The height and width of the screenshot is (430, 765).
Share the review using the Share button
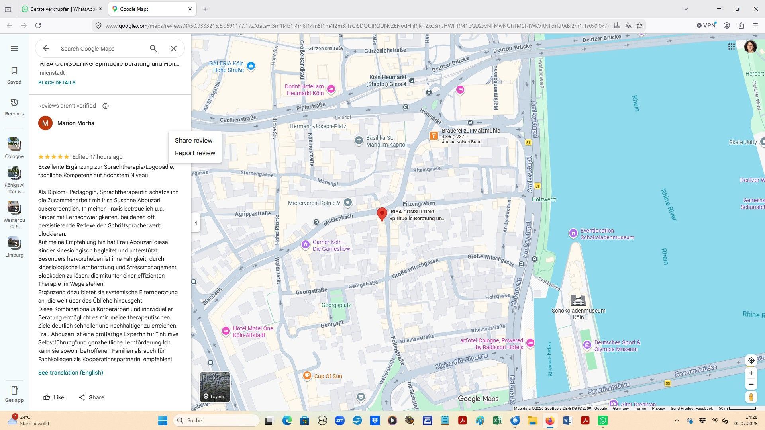pos(92,397)
